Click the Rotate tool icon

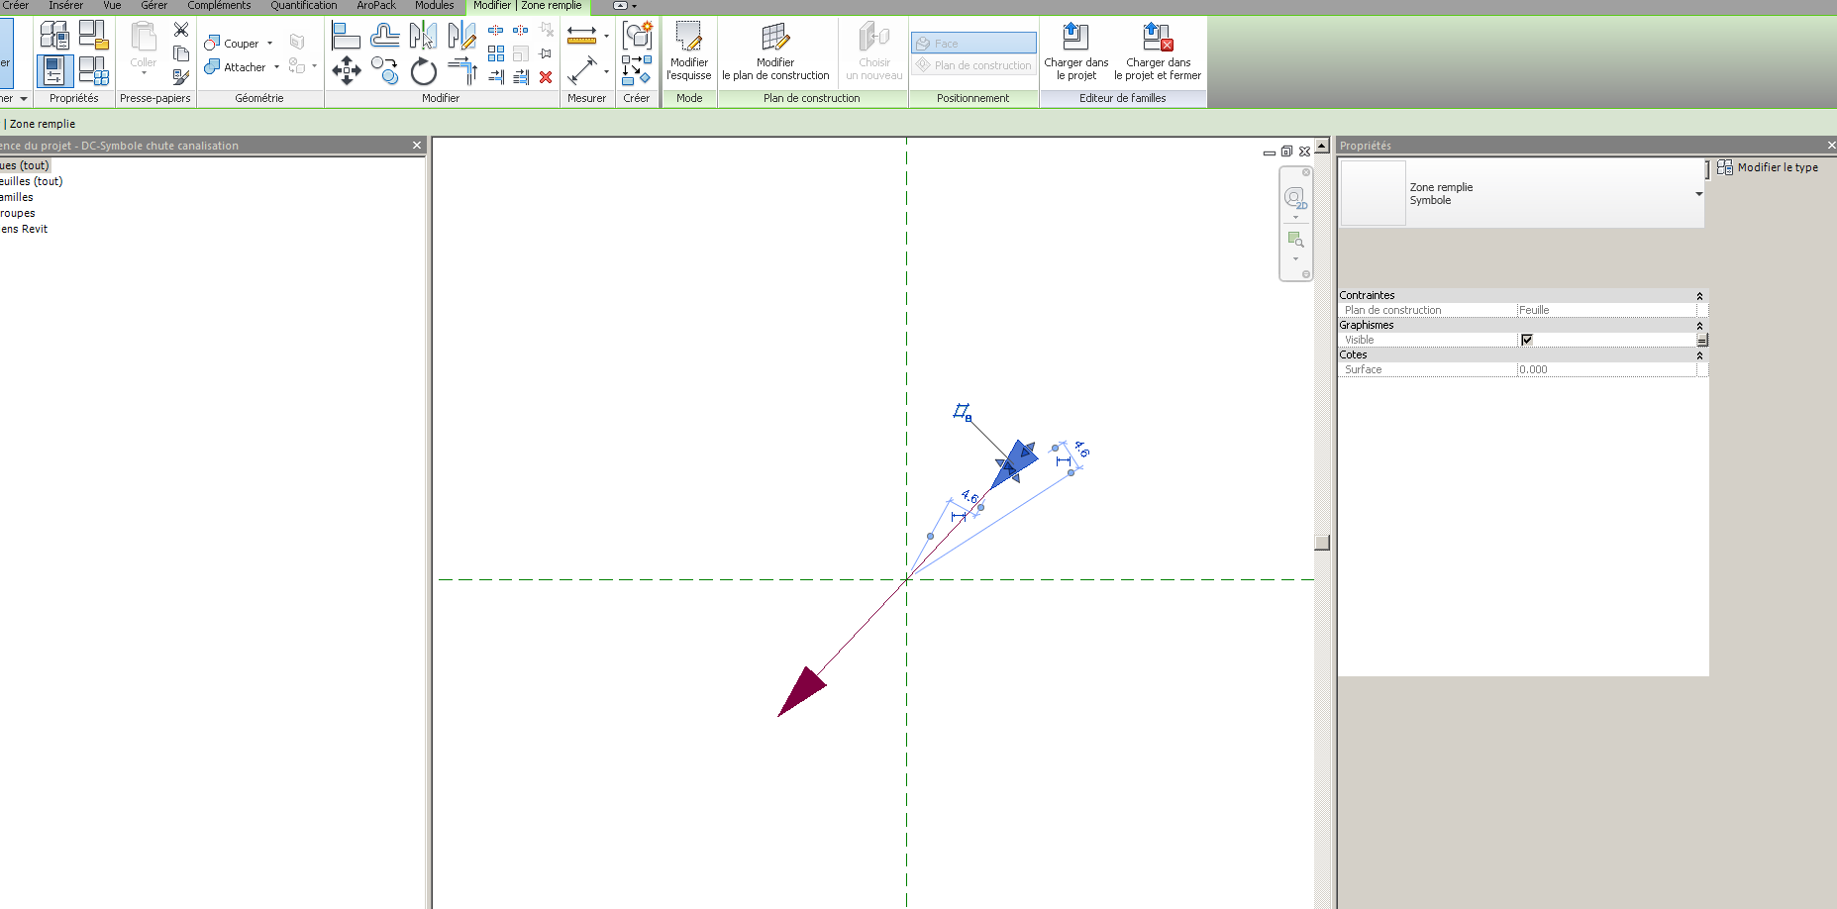(424, 70)
